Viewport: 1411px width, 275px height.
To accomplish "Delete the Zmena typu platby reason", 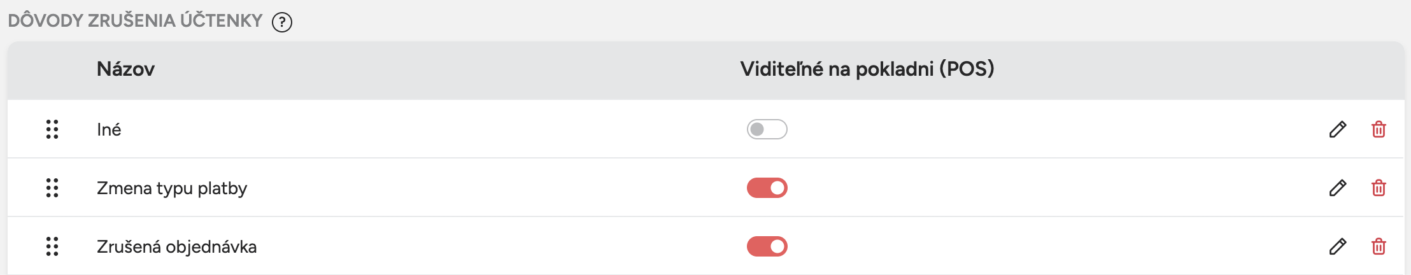I will point(1379,188).
